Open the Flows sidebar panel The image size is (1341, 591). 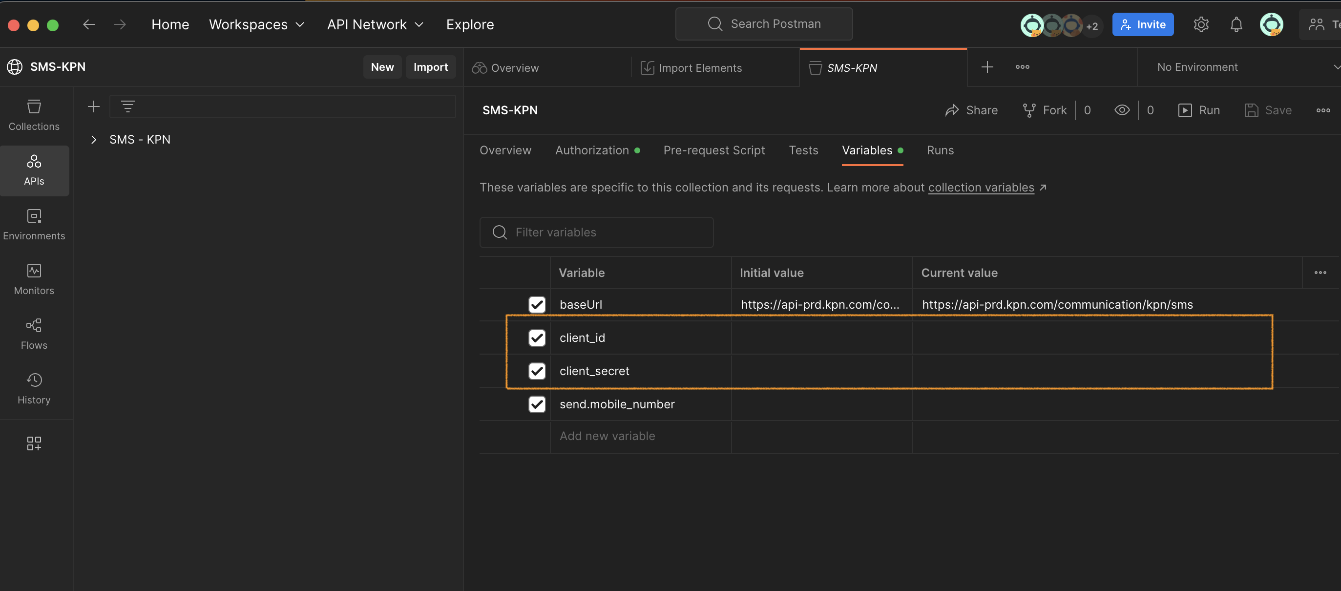click(34, 334)
